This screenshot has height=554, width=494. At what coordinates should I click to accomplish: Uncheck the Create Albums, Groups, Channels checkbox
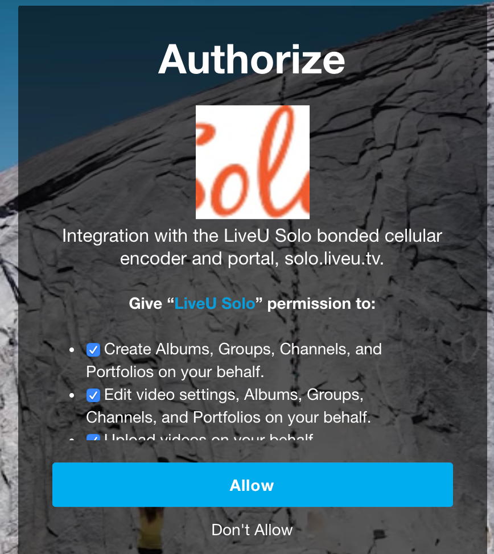(x=93, y=350)
